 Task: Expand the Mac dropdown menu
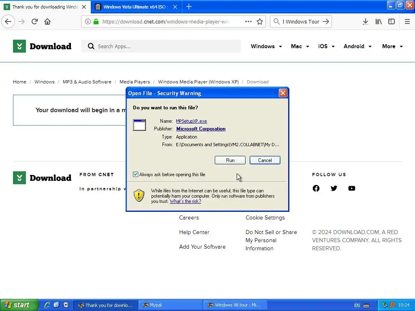tap(300, 46)
